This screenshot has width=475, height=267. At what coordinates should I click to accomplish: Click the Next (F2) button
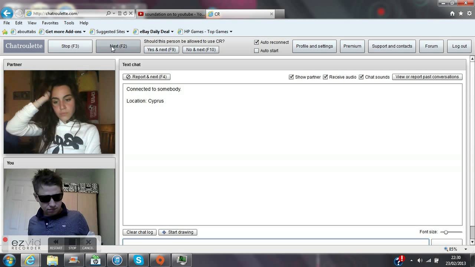click(x=118, y=46)
